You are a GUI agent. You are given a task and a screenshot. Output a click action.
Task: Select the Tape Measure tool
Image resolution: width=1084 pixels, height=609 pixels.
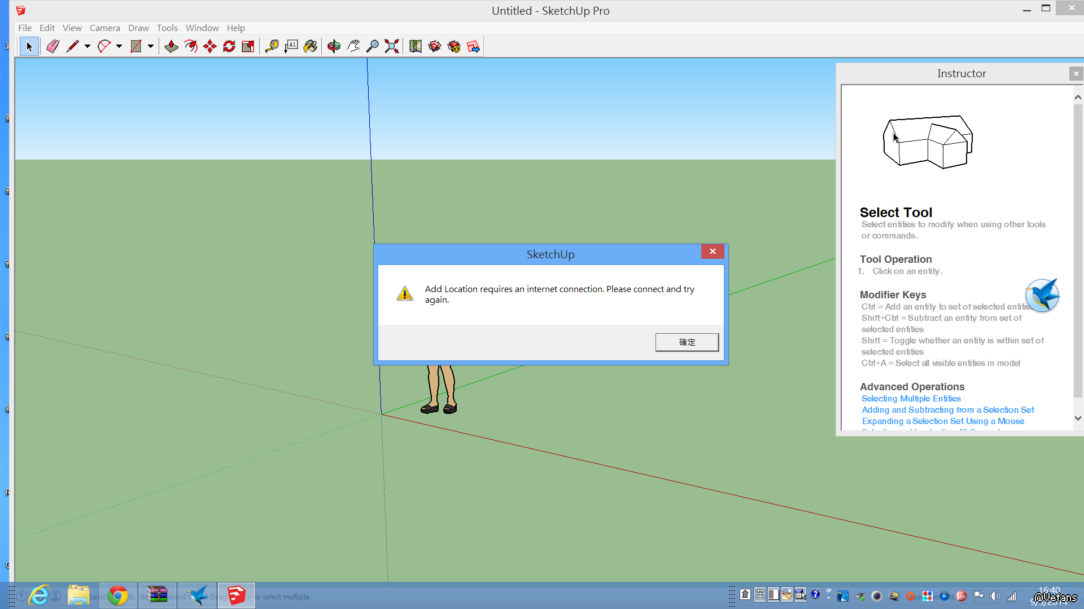point(272,46)
